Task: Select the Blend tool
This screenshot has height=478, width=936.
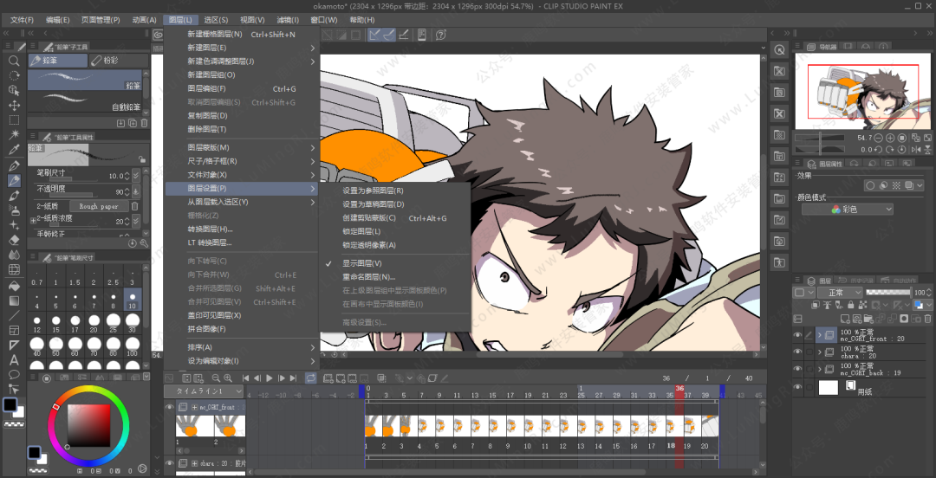Action: [15, 255]
